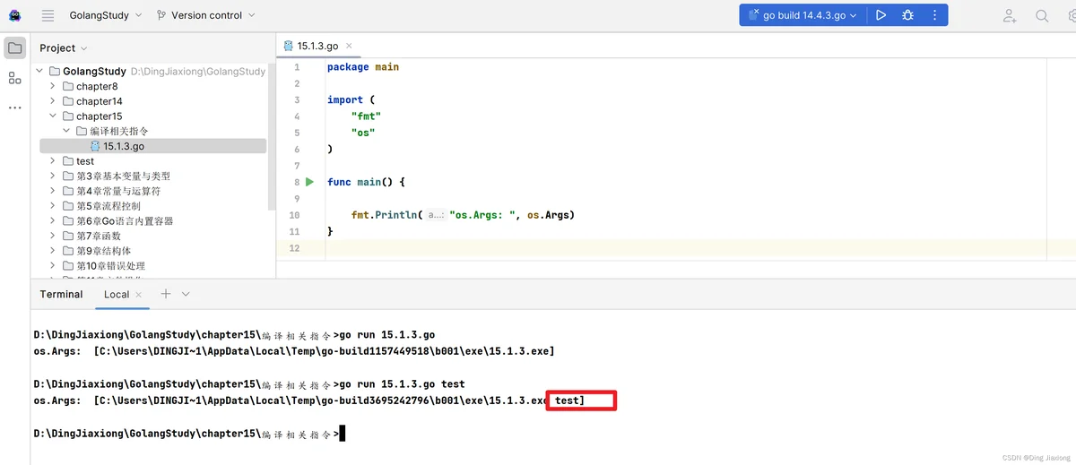Open the Project view options dropdown
Viewport: 1076px width, 465px height.
tap(64, 48)
